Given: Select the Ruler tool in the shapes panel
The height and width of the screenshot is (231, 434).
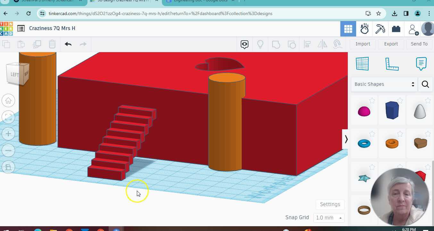Looking at the screenshot, I should click(392, 64).
